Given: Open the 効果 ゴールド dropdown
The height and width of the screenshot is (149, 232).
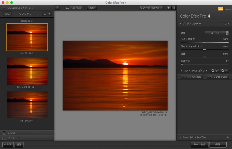Looking at the screenshot, I should pos(217,33).
